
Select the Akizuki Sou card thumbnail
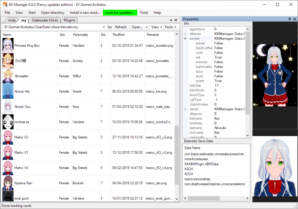coord(8,107)
